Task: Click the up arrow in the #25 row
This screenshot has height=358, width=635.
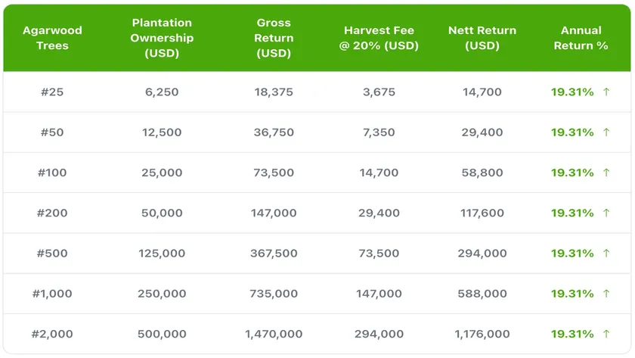Action: pyautogui.click(x=606, y=92)
